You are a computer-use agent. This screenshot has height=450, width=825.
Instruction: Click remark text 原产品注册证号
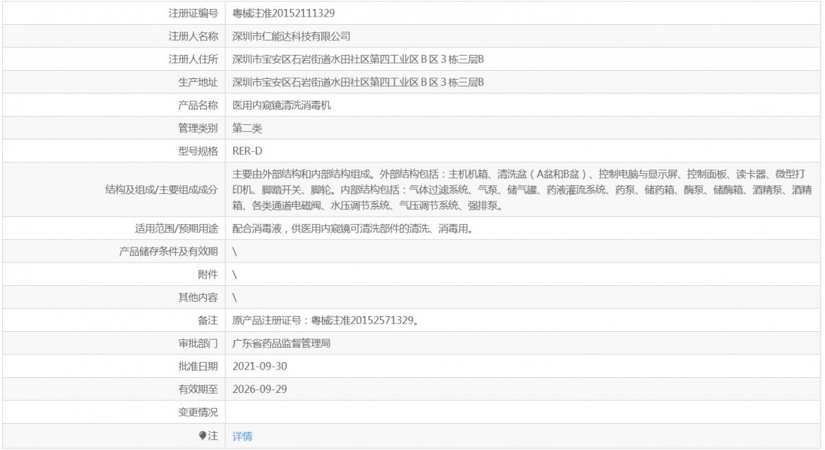pyautogui.click(x=326, y=321)
